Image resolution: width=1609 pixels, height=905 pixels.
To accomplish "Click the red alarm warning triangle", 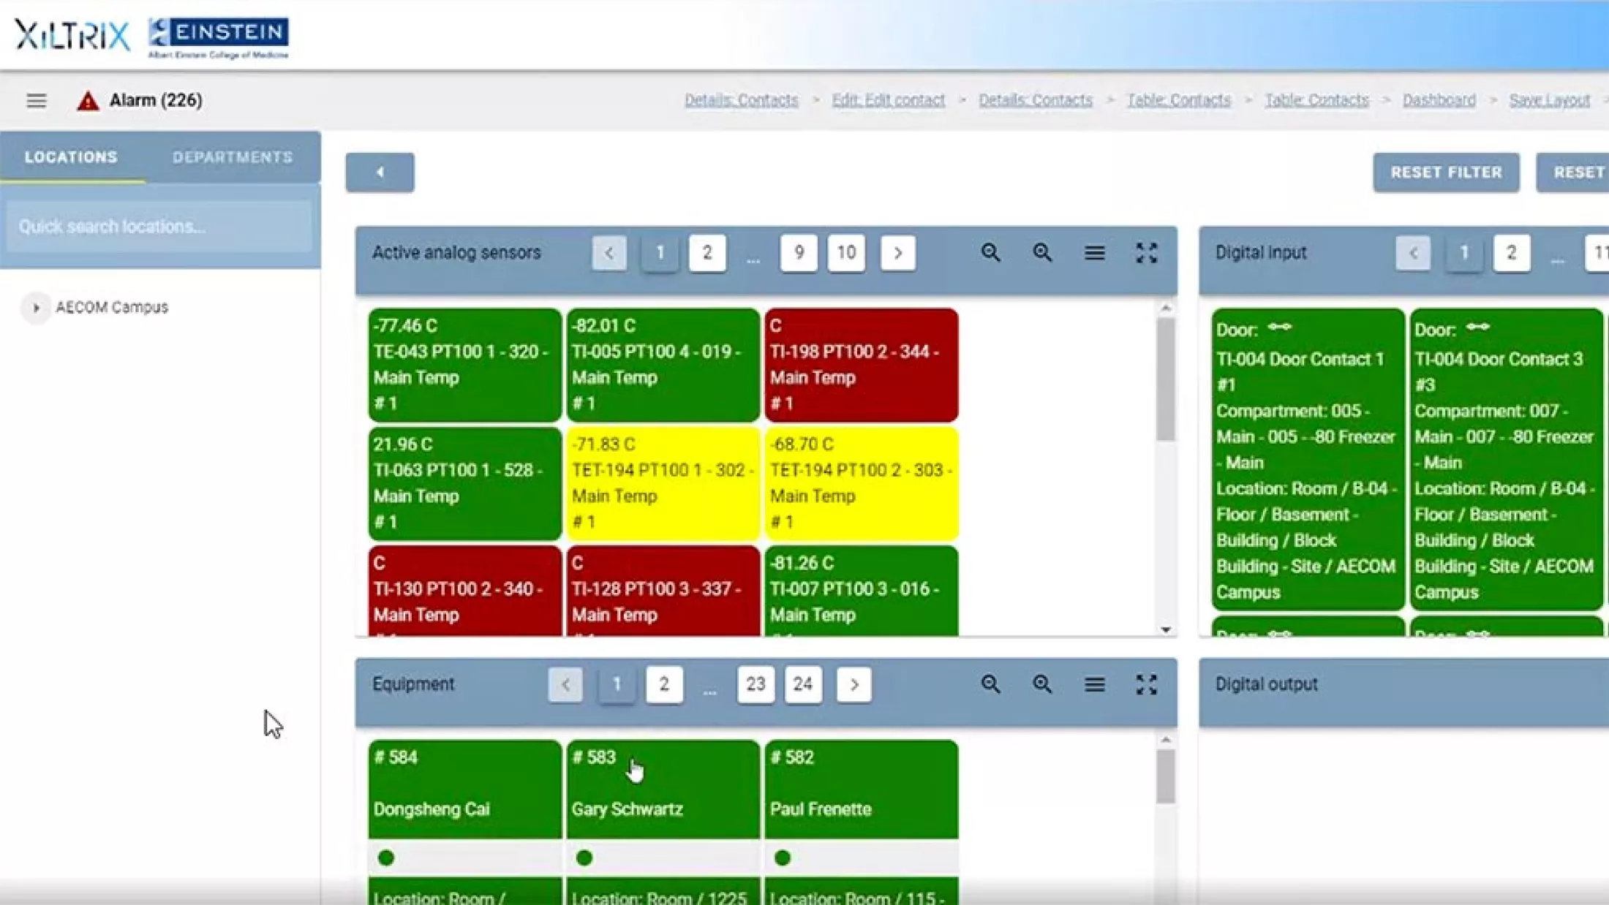I will 88,101.
